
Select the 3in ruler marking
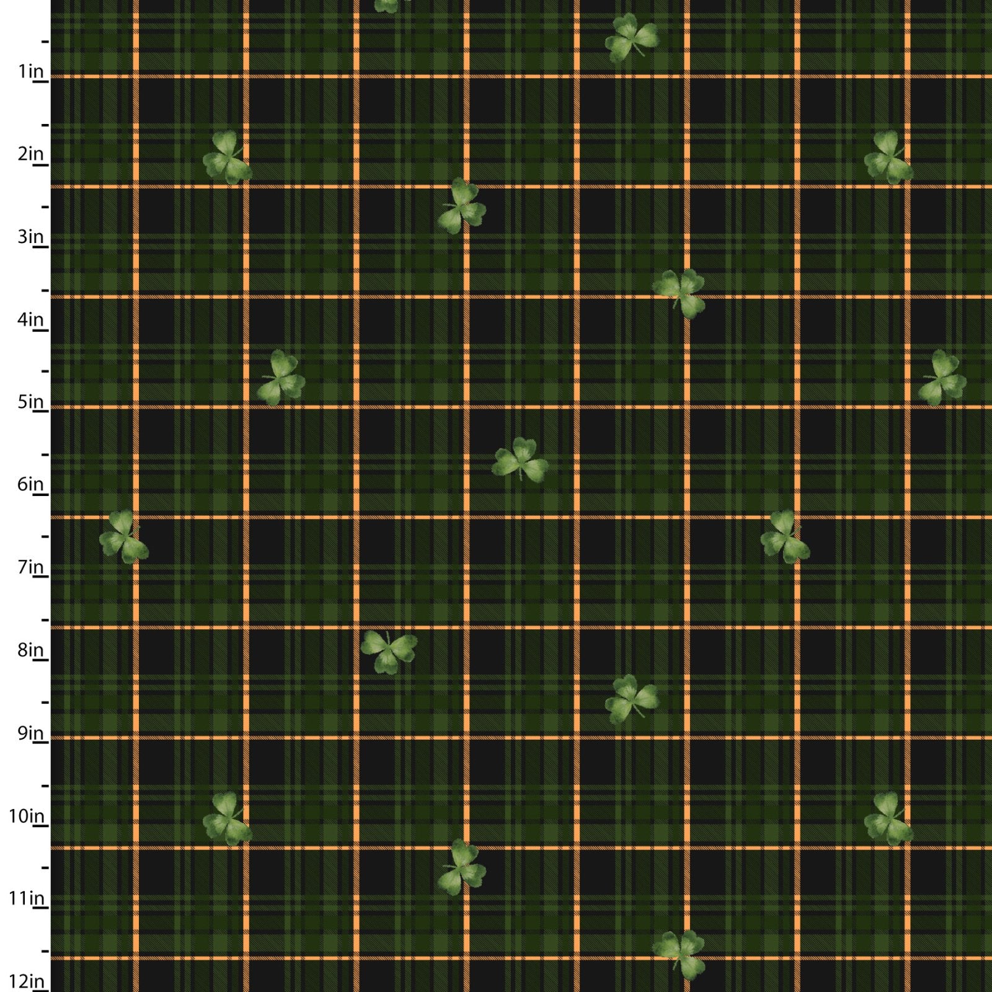click(x=31, y=237)
